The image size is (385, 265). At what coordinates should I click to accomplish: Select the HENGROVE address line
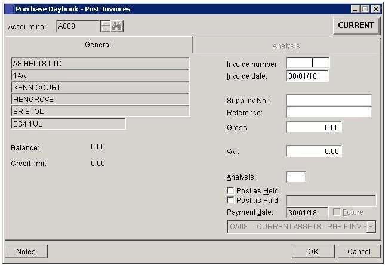tap(100, 100)
